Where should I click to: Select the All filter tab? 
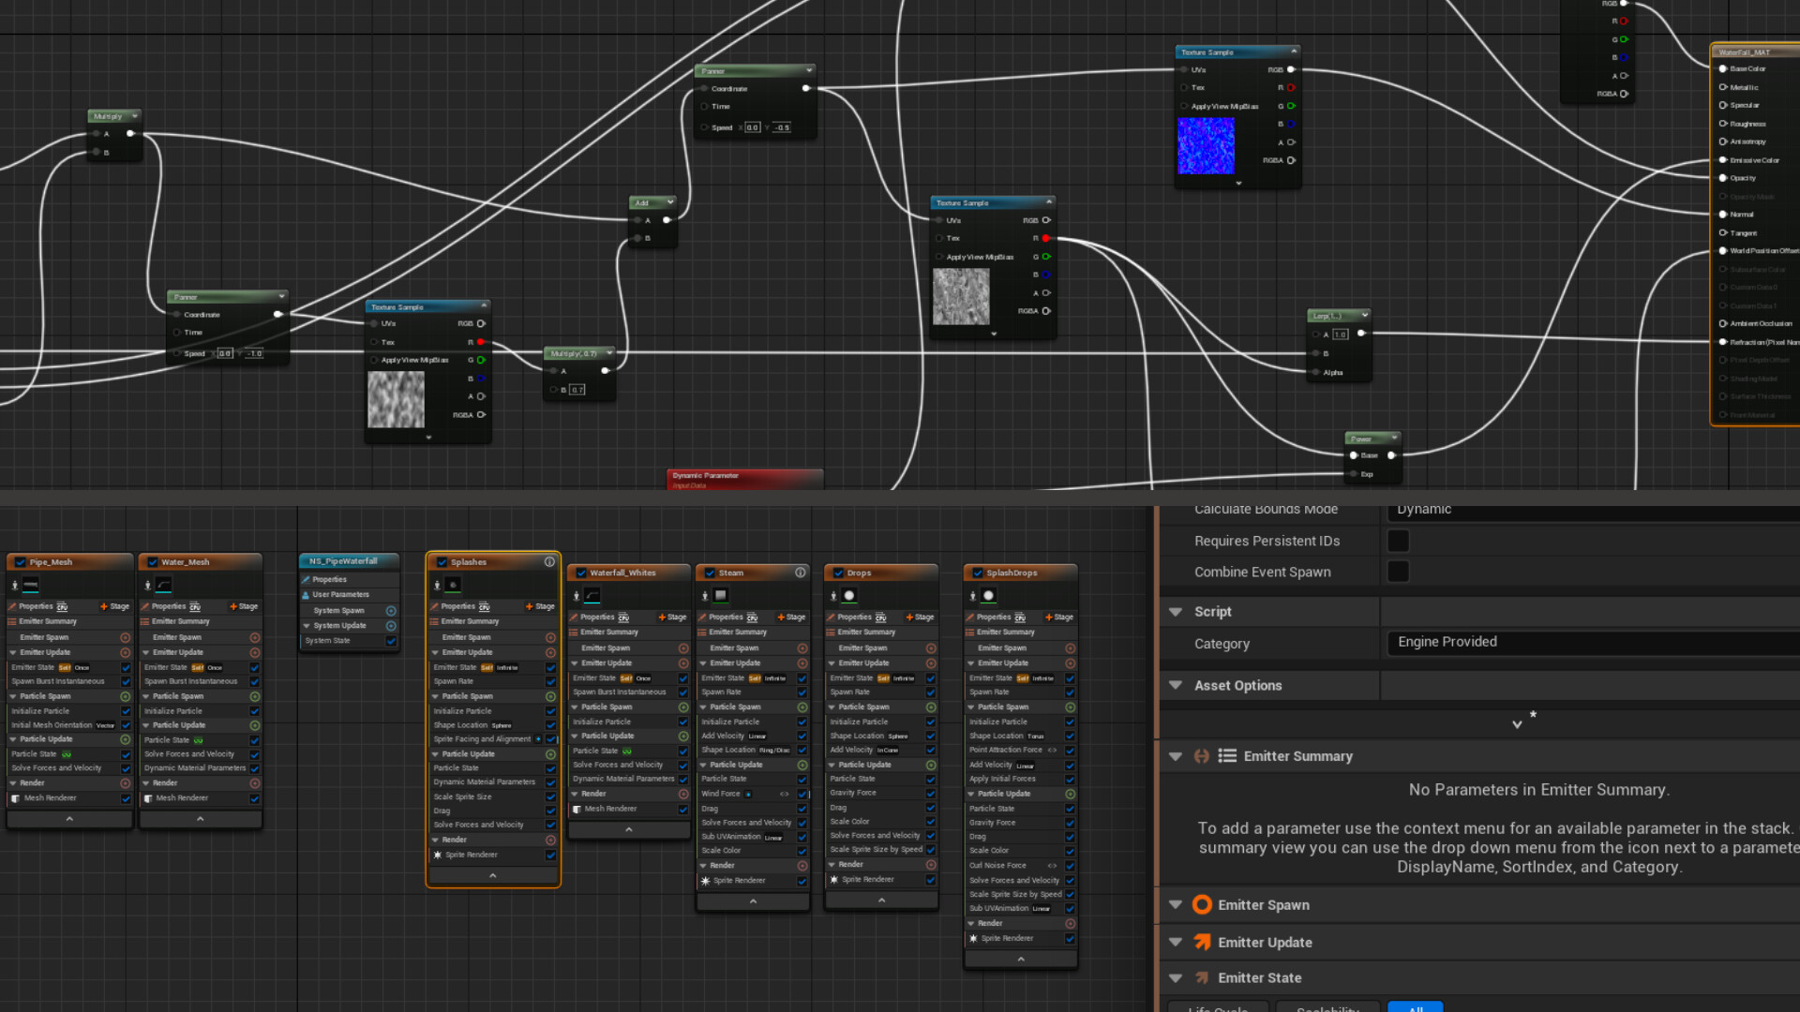(x=1415, y=1007)
